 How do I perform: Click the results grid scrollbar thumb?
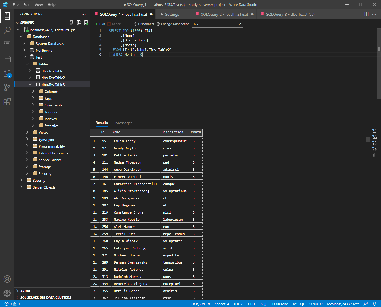coord(368,139)
